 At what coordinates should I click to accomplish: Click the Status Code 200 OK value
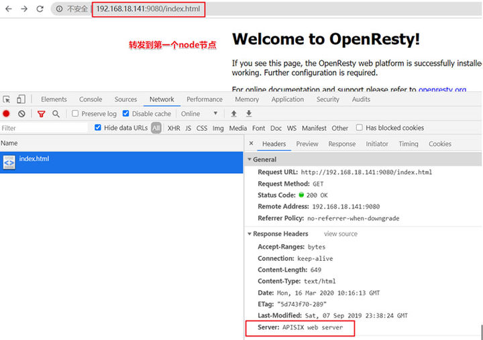pos(317,195)
